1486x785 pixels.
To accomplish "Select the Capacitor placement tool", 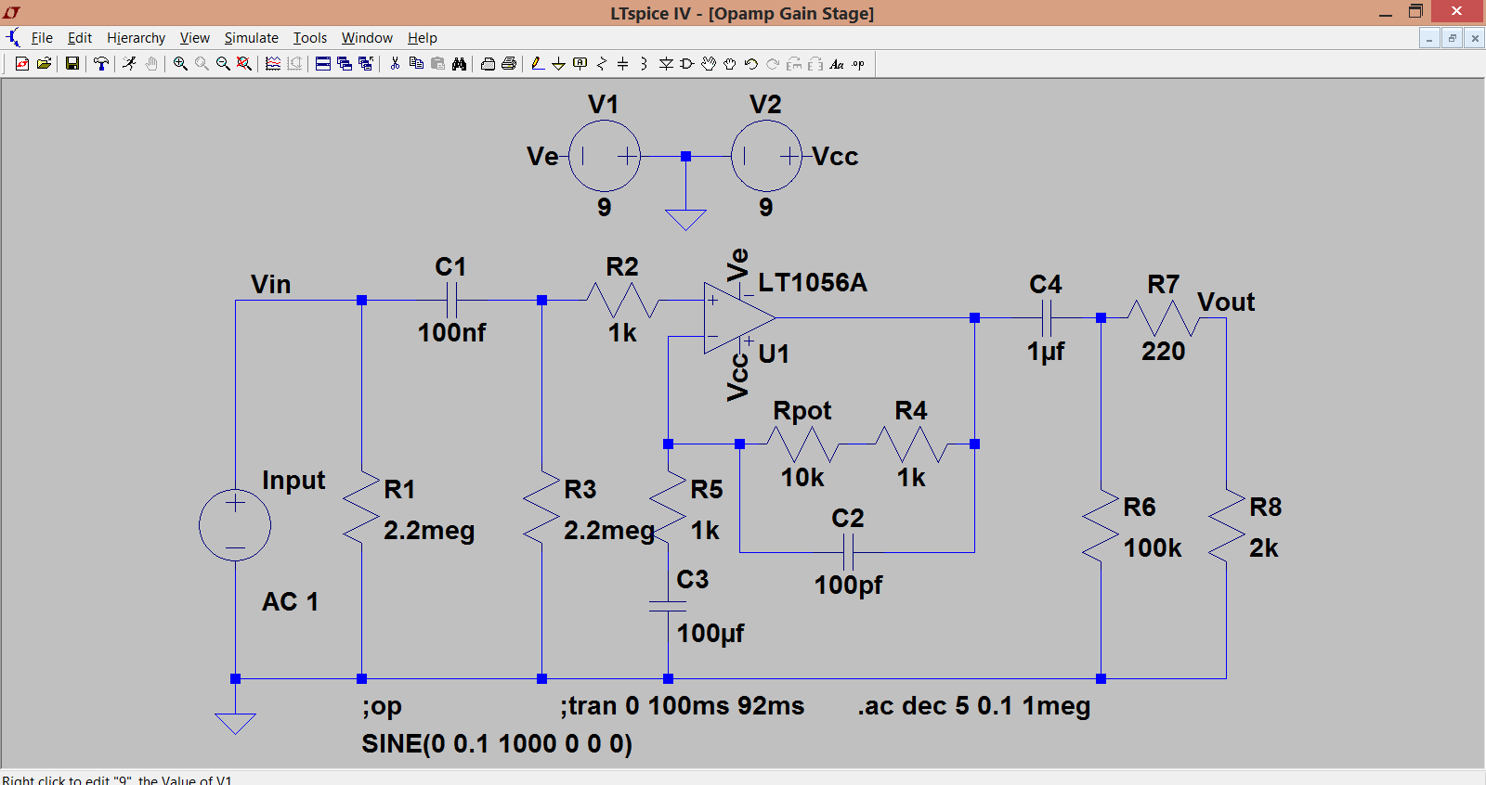I will click(x=622, y=63).
